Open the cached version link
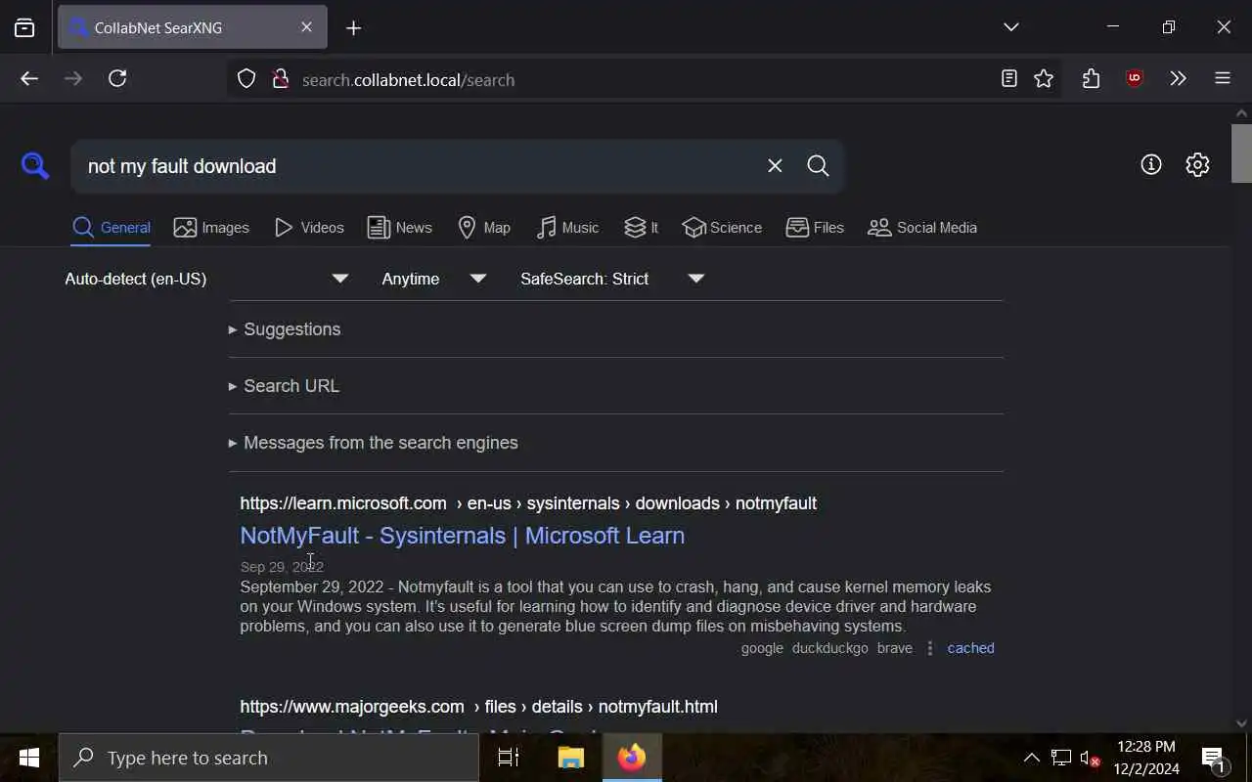The image size is (1252, 782). coord(970,648)
